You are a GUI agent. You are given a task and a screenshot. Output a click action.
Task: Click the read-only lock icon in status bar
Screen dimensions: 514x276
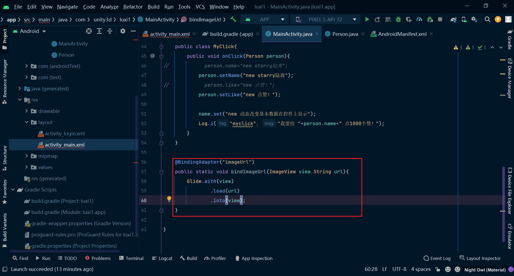tap(438, 269)
